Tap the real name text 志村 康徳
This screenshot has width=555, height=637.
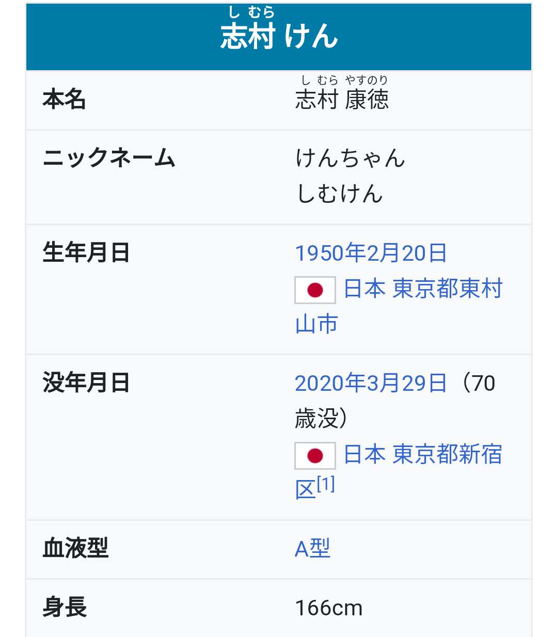coord(342,100)
